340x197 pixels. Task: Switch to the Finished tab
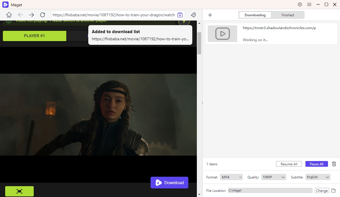(x=288, y=15)
